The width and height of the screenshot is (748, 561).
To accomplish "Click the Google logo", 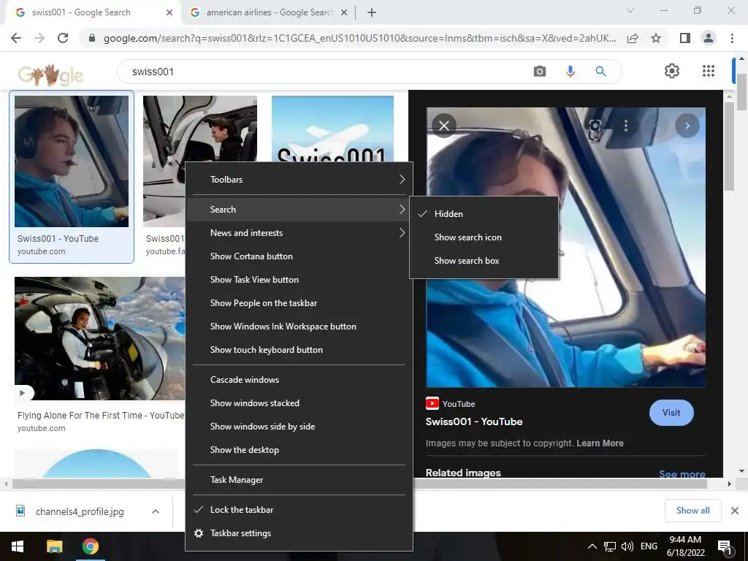I will click(x=50, y=74).
